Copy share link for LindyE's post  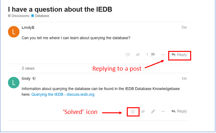(x=138, y=55)
